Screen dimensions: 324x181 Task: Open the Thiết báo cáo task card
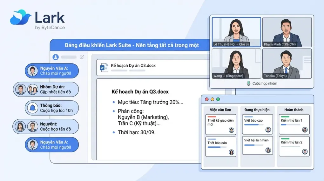[221, 147]
